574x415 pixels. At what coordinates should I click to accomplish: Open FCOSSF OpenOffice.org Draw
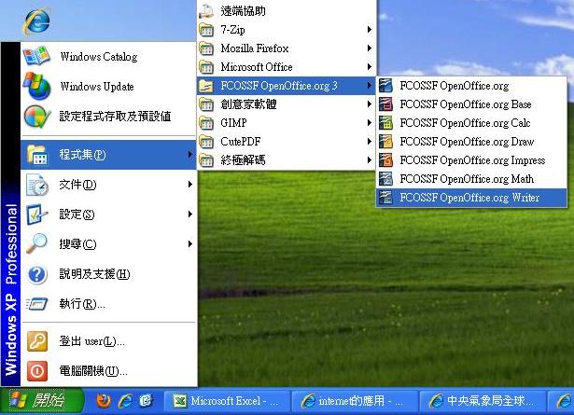tap(471, 142)
